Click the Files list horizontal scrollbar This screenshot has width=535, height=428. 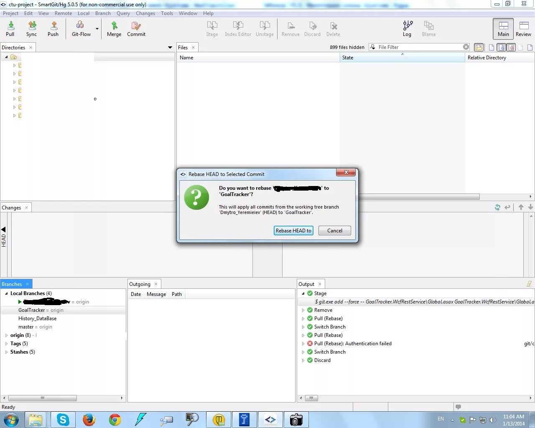[x=418, y=196]
